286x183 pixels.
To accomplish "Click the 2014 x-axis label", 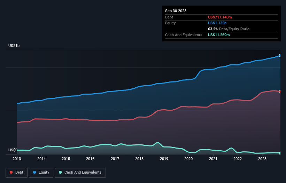I will (41, 159).
